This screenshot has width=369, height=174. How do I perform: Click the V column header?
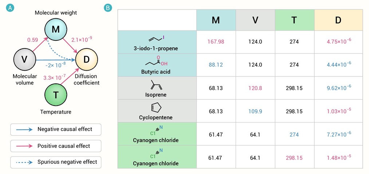point(255,20)
